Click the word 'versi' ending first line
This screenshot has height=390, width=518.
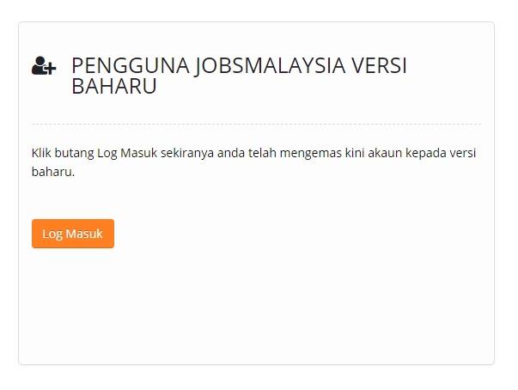[x=461, y=153]
